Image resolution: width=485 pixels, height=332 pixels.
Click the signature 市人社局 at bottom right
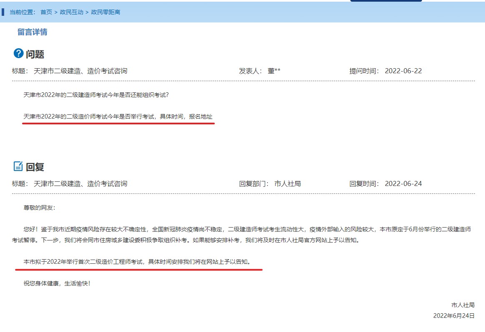tap(462, 305)
